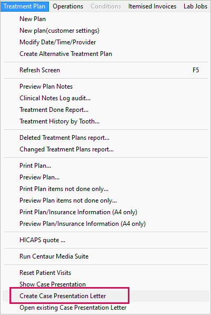This screenshot has width=211, height=315.
Task: Select Create Alternative Treatment Plan
Action: point(106,54)
